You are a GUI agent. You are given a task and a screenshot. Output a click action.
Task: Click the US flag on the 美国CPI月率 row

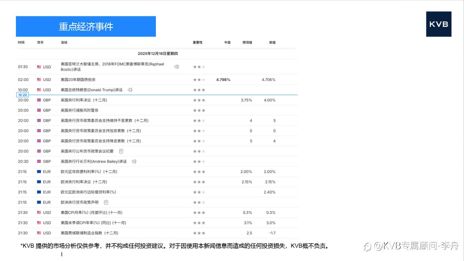click(39, 212)
